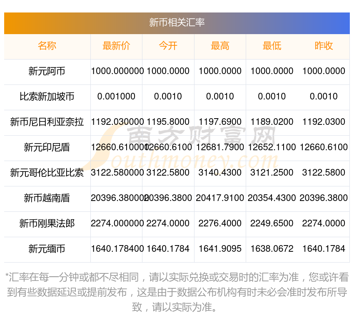Viewport: 354px width, 320px height.
Task: Click the low value 2249.6500
Action: click(x=272, y=223)
